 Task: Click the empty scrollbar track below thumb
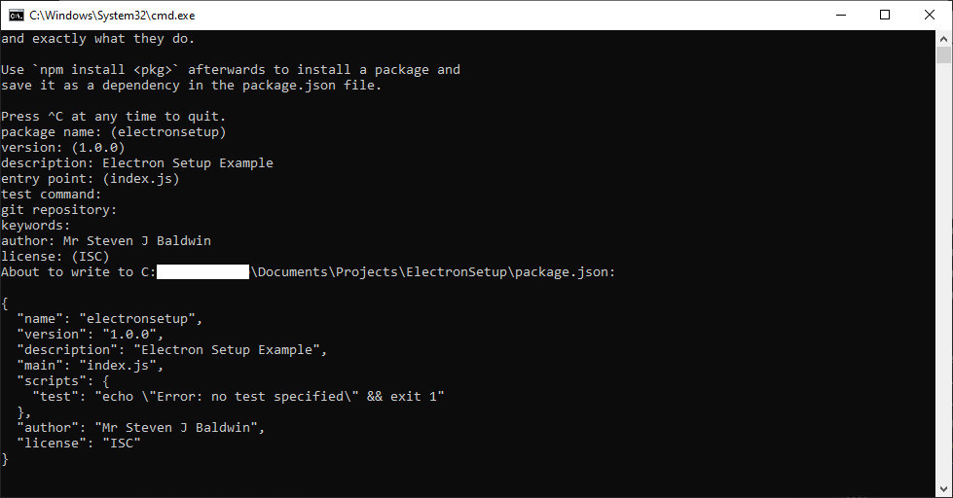[944, 292]
